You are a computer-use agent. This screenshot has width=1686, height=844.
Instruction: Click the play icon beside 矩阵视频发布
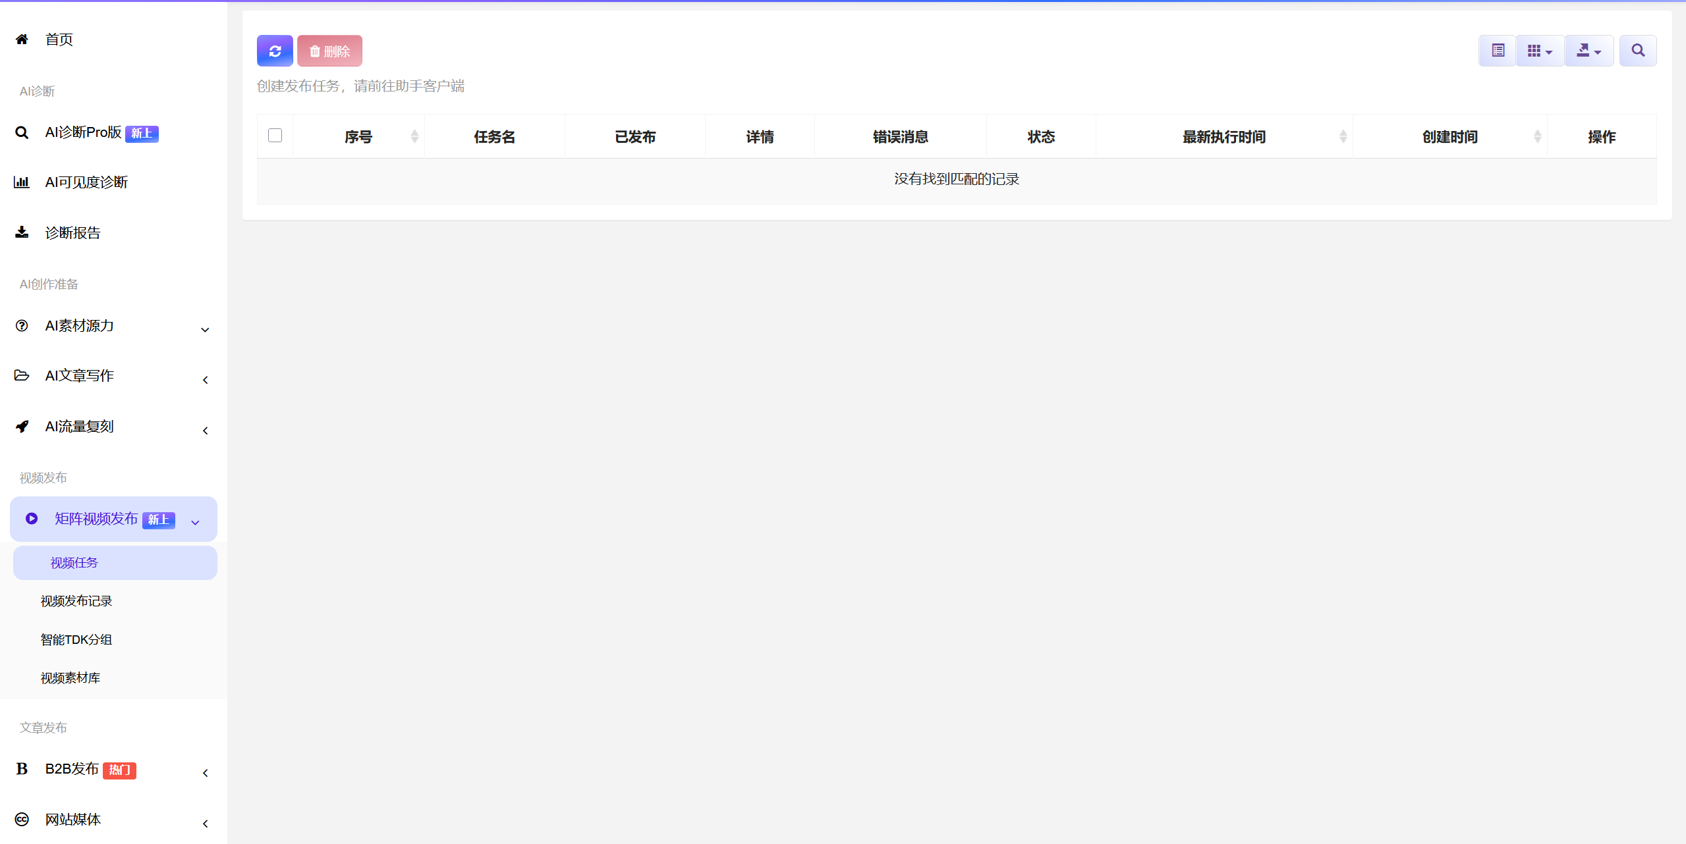(x=32, y=519)
